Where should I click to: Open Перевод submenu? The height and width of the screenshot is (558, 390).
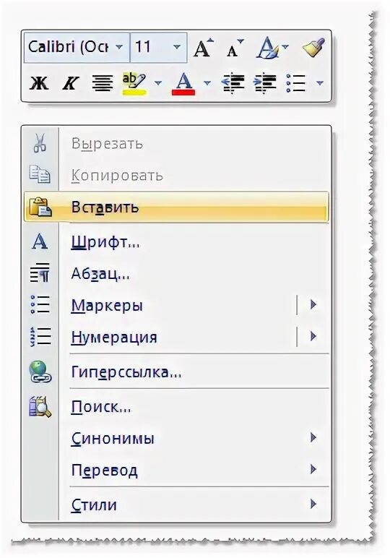[x=176, y=470]
